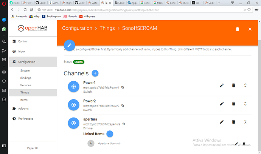Open Opera history clock in sidebar

pos(4,99)
